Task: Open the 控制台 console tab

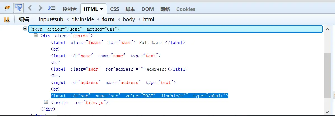Action: click(x=70, y=9)
